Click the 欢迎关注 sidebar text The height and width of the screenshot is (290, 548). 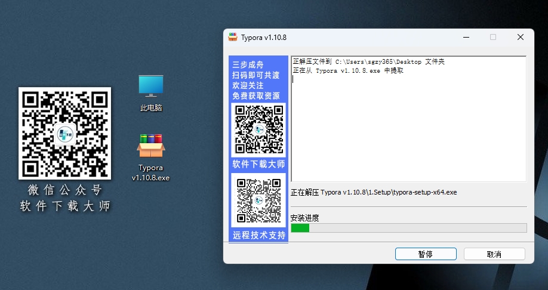[248, 85]
